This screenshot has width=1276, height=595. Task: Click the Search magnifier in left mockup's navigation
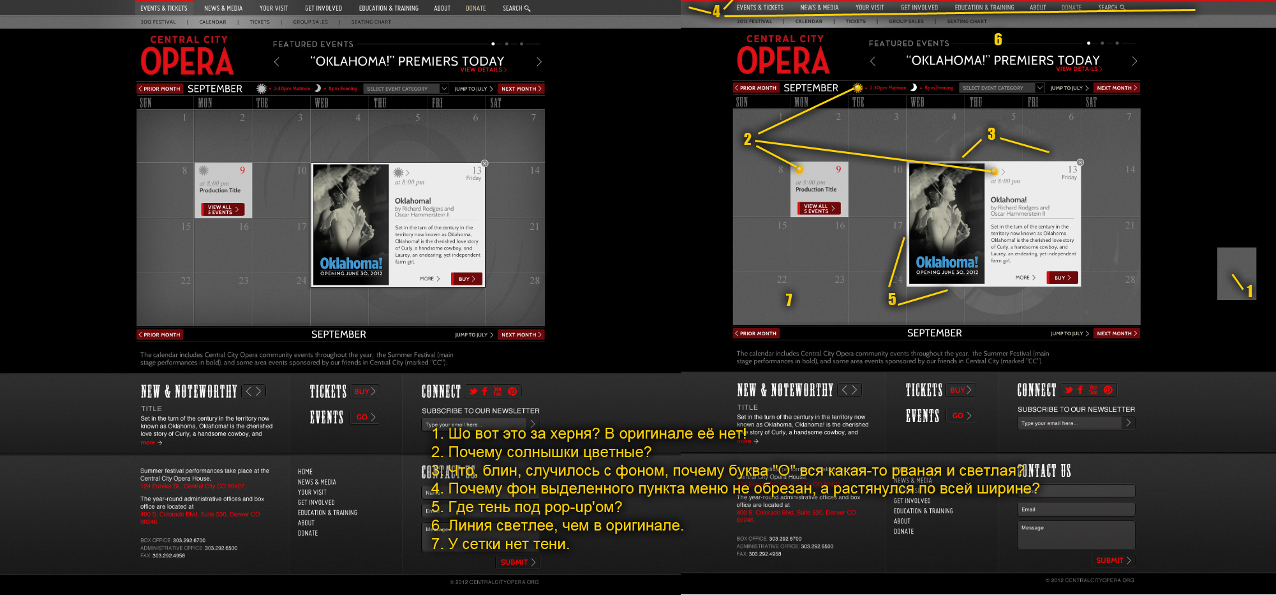[527, 8]
